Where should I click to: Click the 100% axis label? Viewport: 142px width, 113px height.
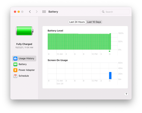pos(121,33)
